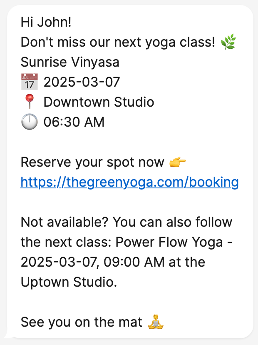This screenshot has width=258, height=345.
Task: Click the 'Not available?' sentence start
Action: (x=64, y=222)
